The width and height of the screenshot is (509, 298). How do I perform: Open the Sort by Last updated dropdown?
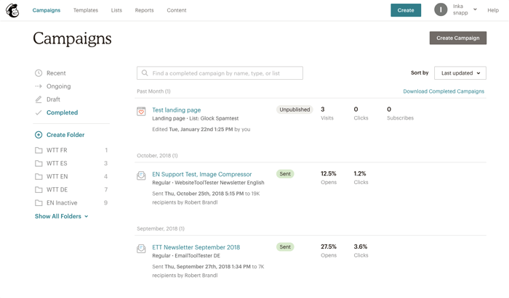460,73
